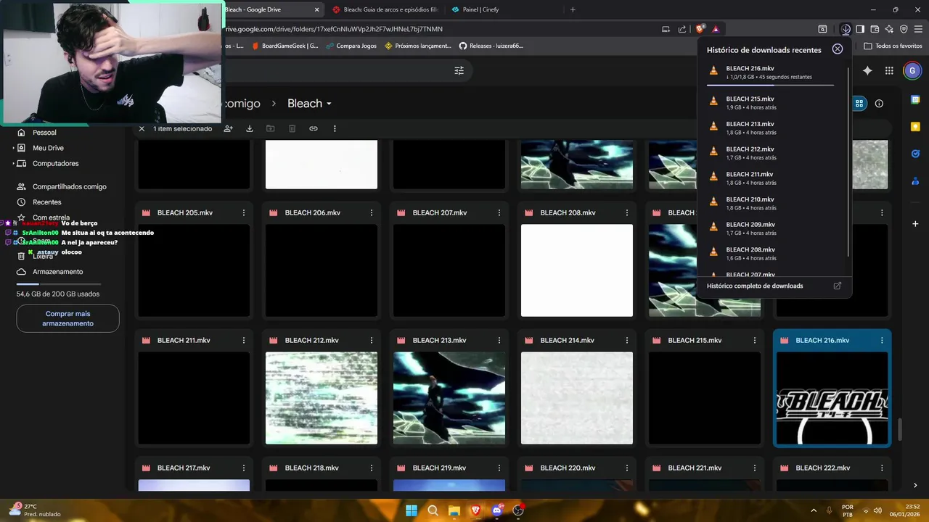929x522 pixels.
Task: Open Compara Jogos bookmark
Action: 351,46
